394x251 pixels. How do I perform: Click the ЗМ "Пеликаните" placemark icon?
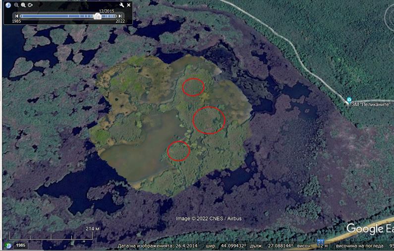pyautogui.click(x=349, y=99)
